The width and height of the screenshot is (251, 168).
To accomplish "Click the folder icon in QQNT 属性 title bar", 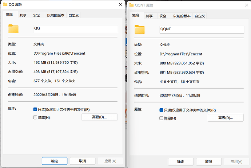I will click(x=132, y=5).
